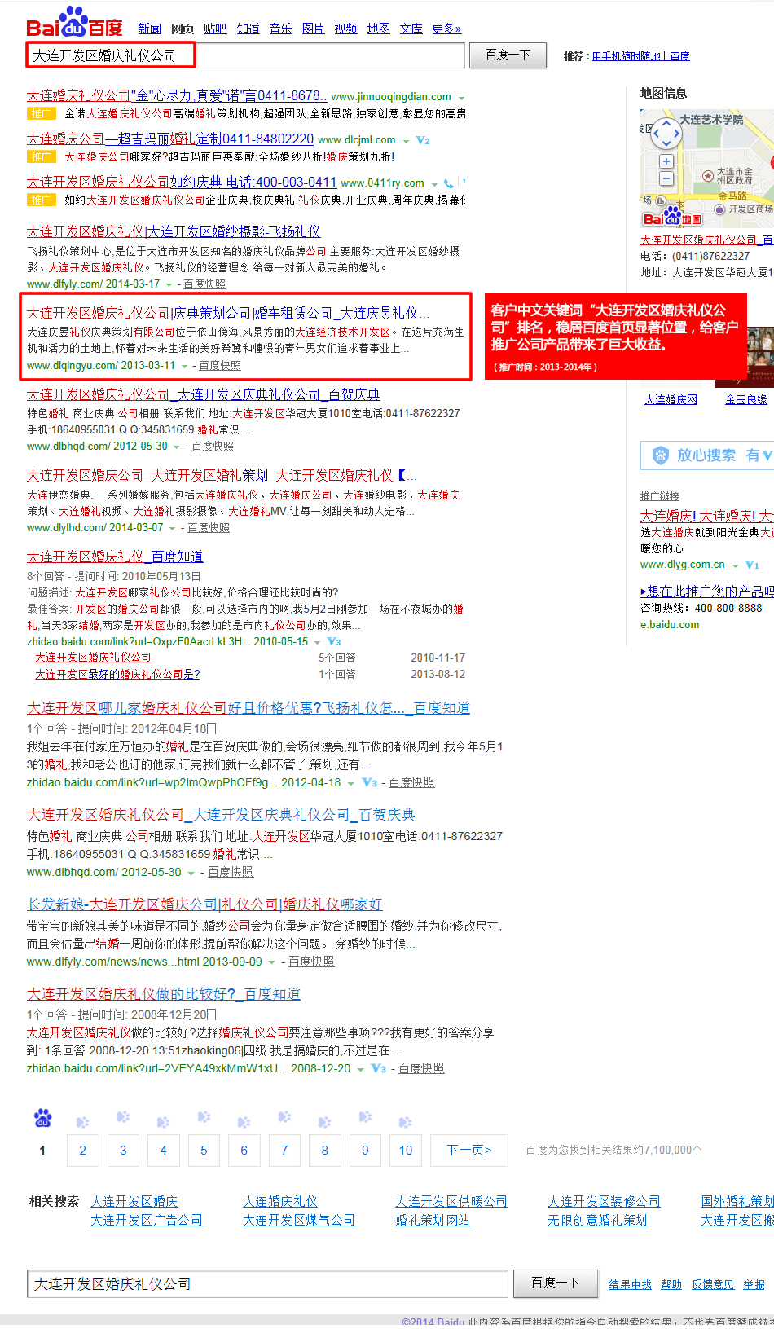Click the Baidu logo at top left
The height and width of the screenshot is (1329, 774).
coord(74,22)
